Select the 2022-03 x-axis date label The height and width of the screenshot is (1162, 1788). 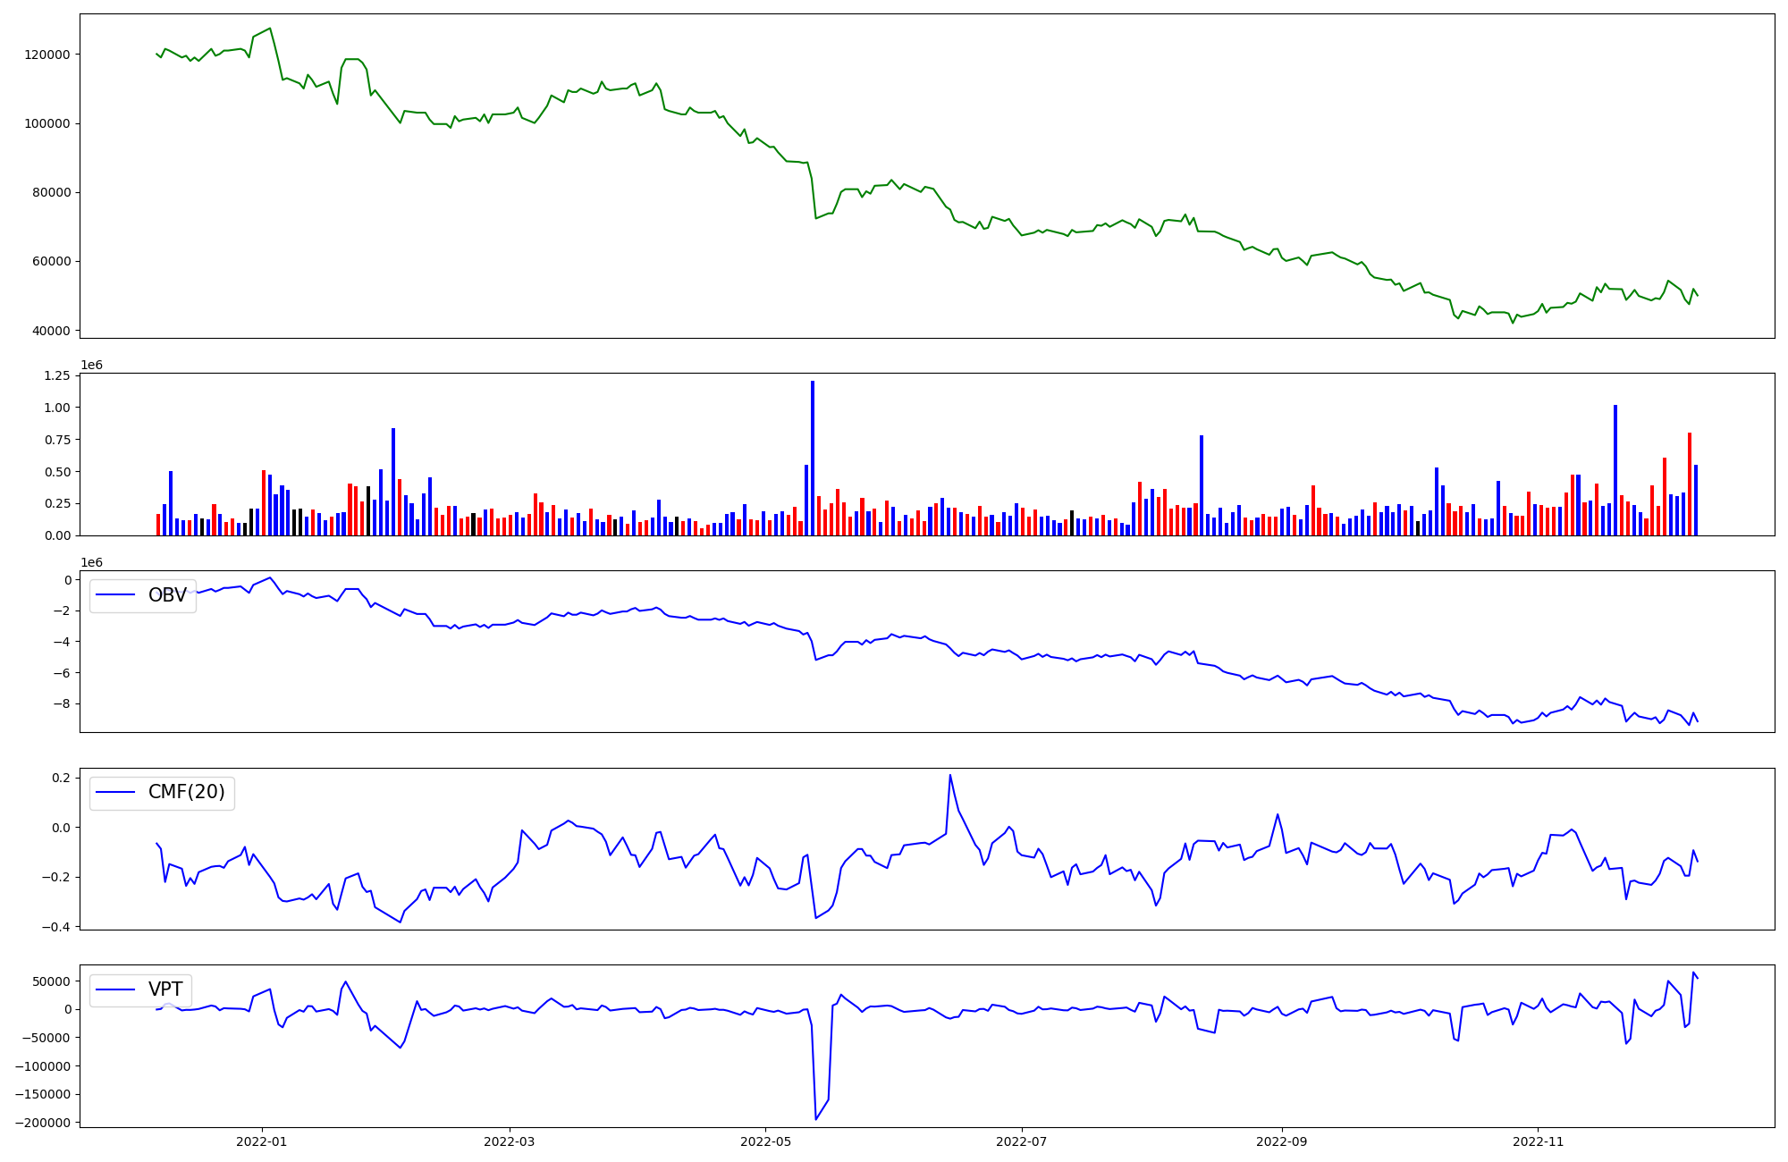tap(510, 1141)
